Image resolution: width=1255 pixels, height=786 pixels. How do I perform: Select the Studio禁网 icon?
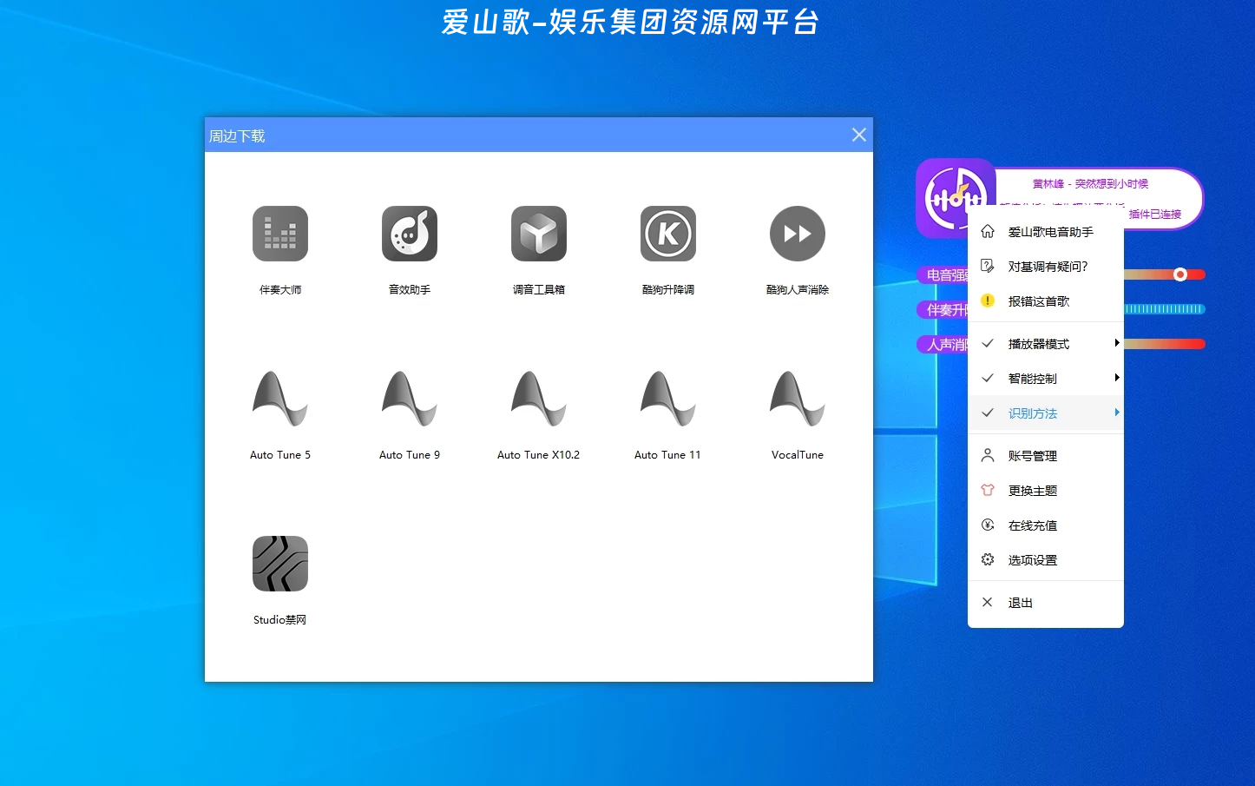[279, 563]
